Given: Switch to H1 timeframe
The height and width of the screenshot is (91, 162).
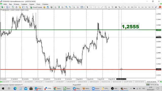Looking at the screenshot, I should tap(139, 7).
